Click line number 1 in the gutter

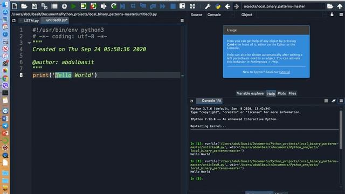[21, 30]
